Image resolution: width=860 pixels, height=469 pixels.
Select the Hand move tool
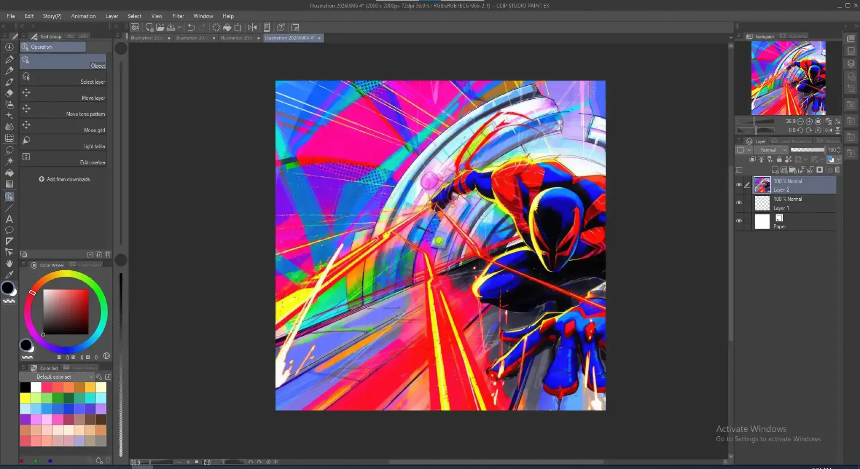pyautogui.click(x=9, y=263)
